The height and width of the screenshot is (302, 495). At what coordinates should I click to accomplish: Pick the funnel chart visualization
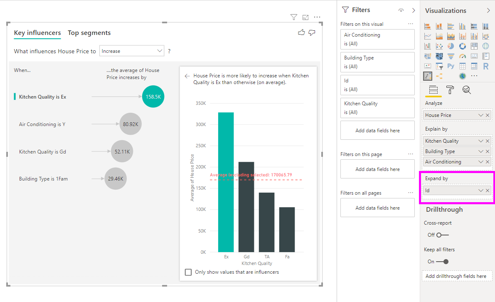point(451,56)
